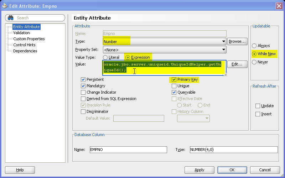Click the Cancel button

point(265,170)
